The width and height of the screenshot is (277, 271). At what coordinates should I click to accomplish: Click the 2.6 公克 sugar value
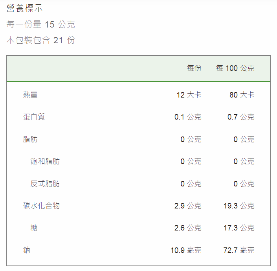coord(188,228)
